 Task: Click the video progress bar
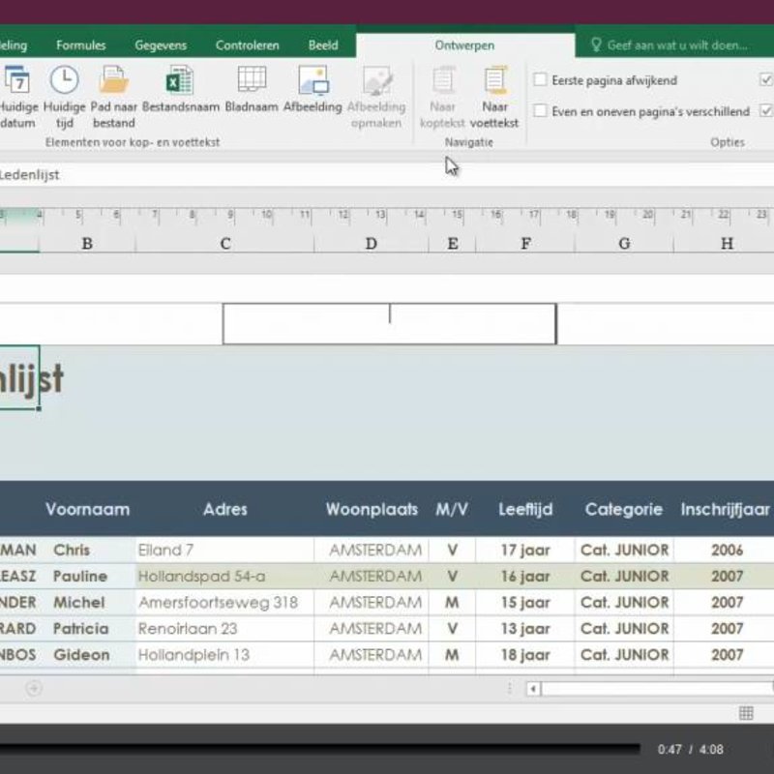(320, 749)
